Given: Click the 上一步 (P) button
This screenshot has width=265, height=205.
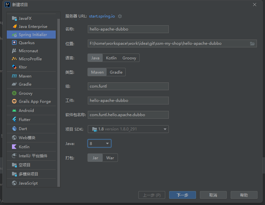Looking at the screenshot, I should pos(152,195).
